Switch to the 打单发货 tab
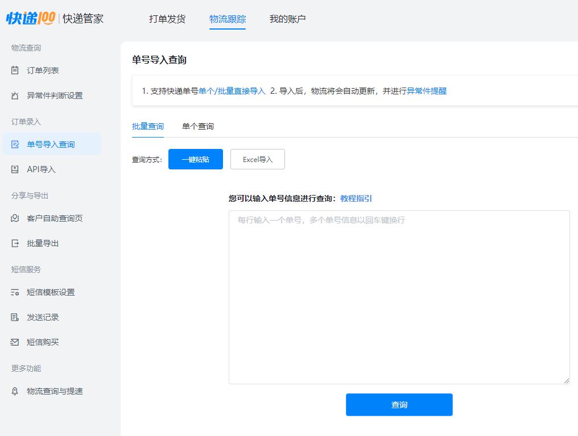 coord(167,19)
